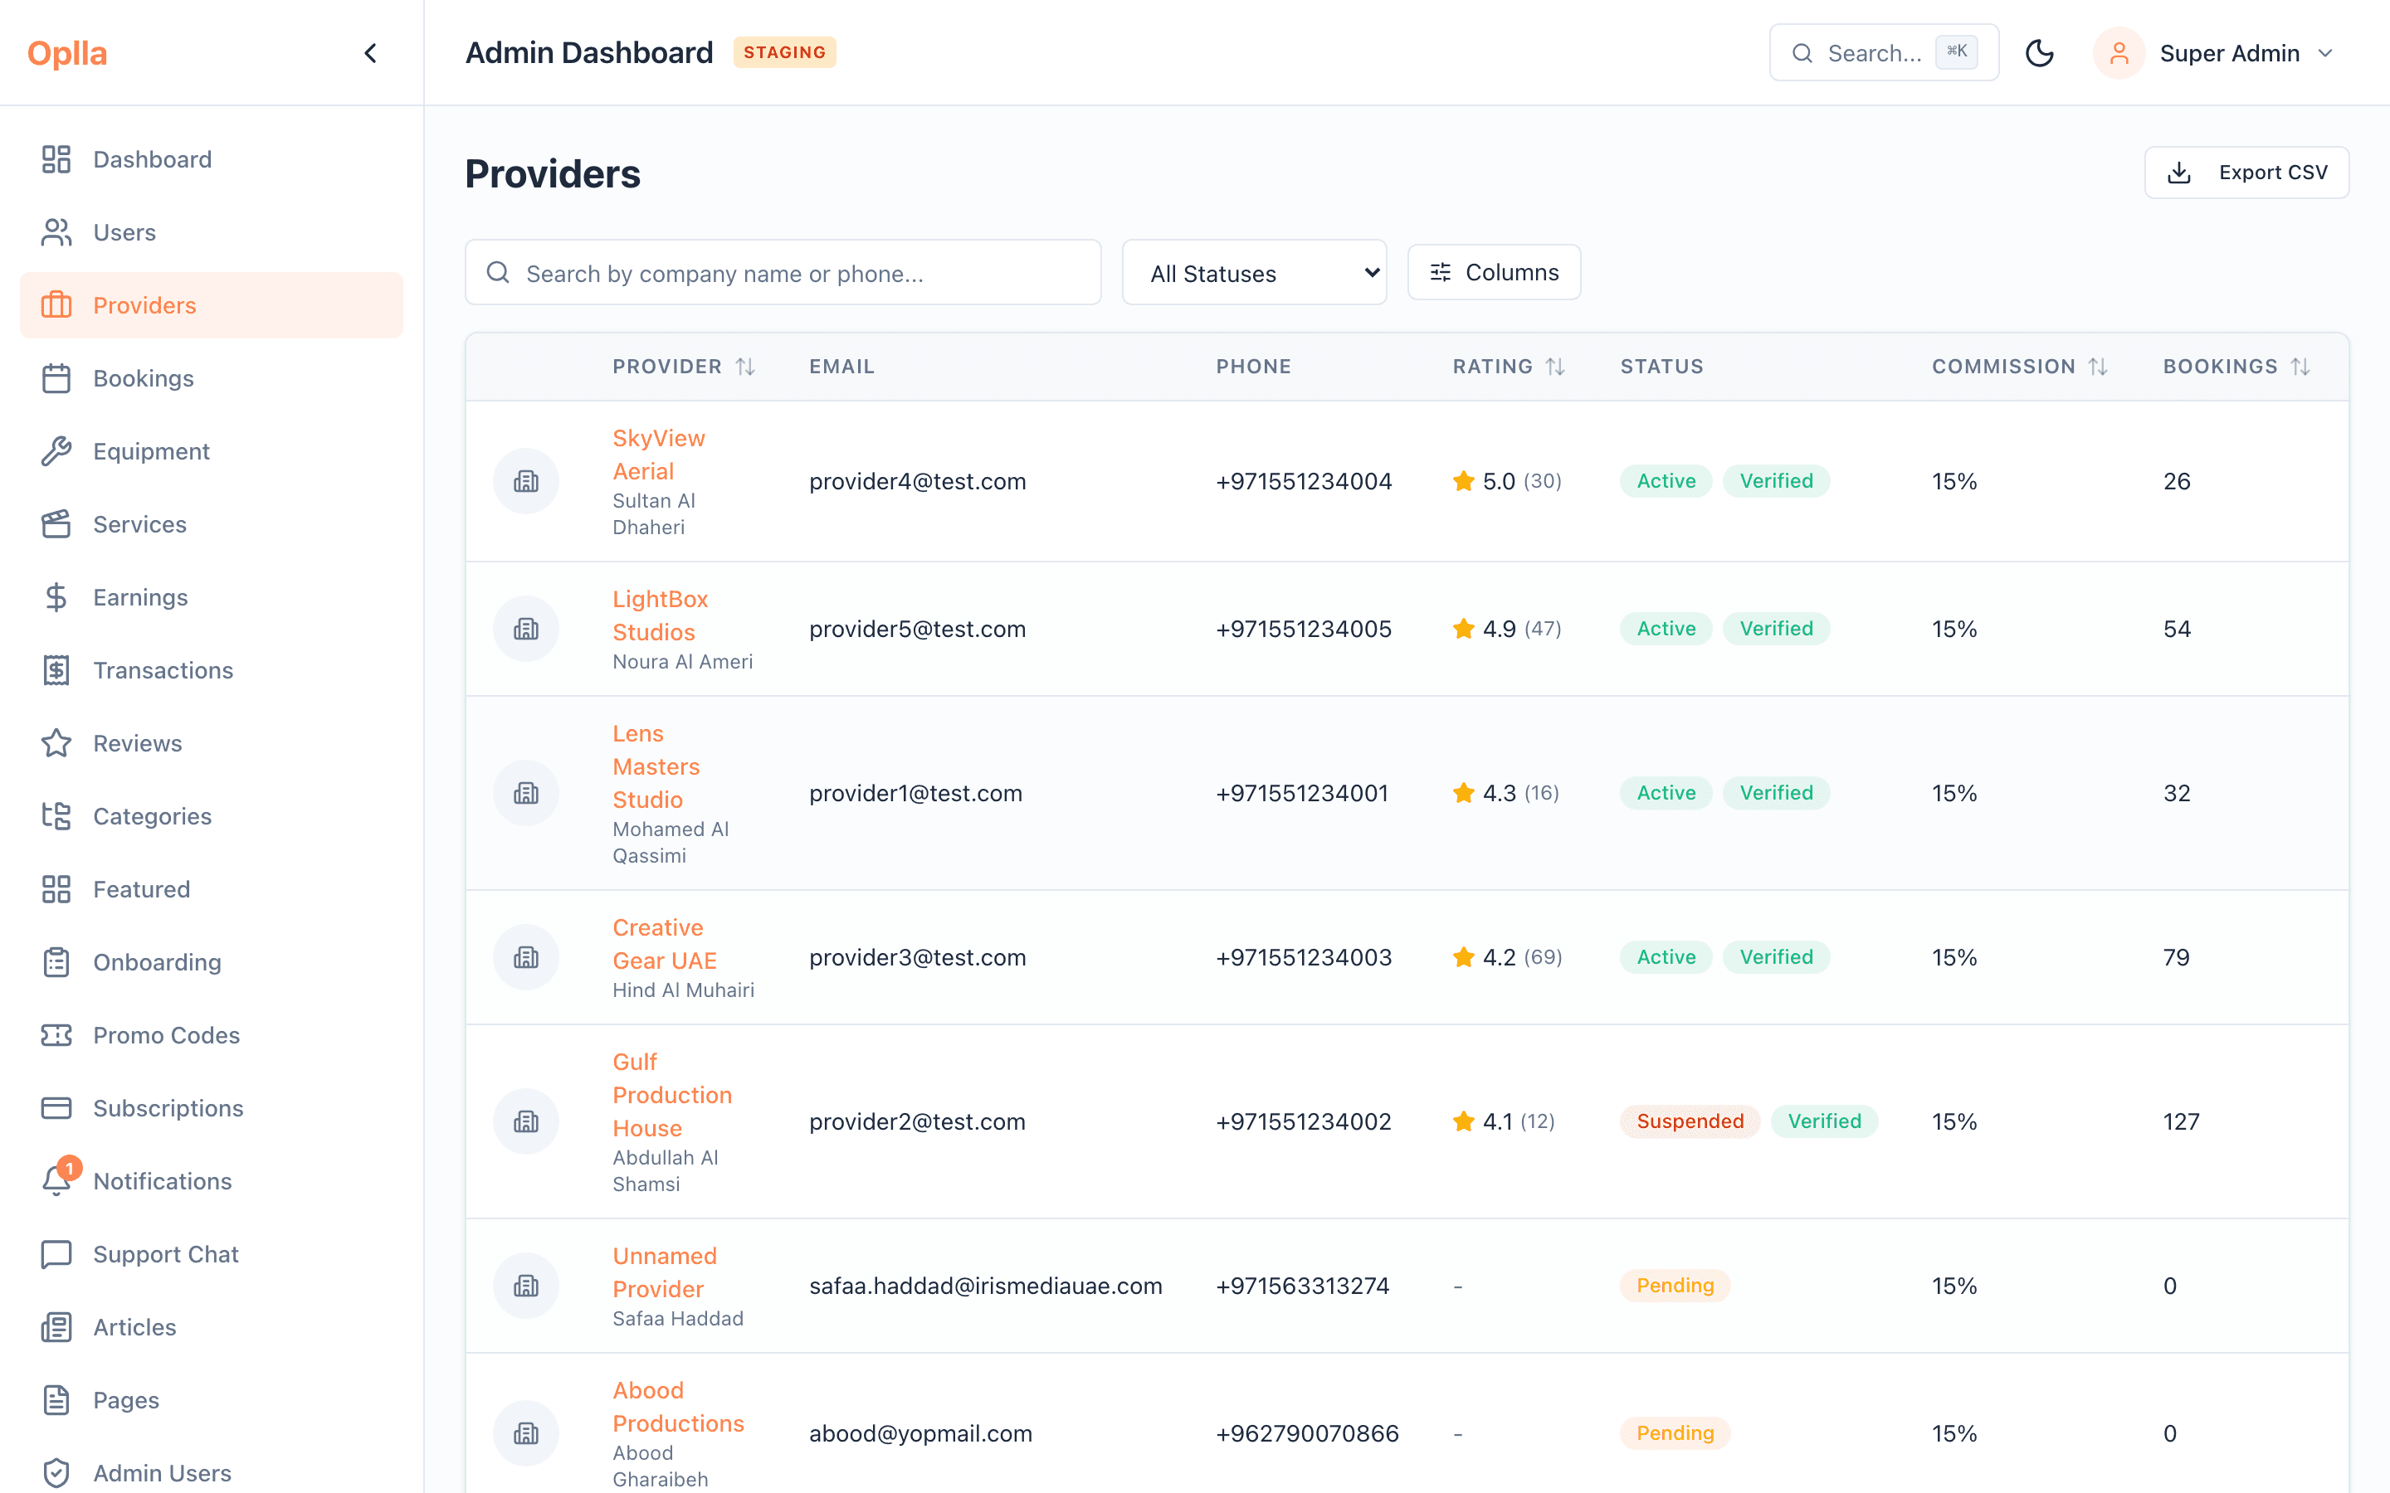The width and height of the screenshot is (2390, 1493).
Task: Open LightBox Studios provider details
Action: [x=661, y=616]
